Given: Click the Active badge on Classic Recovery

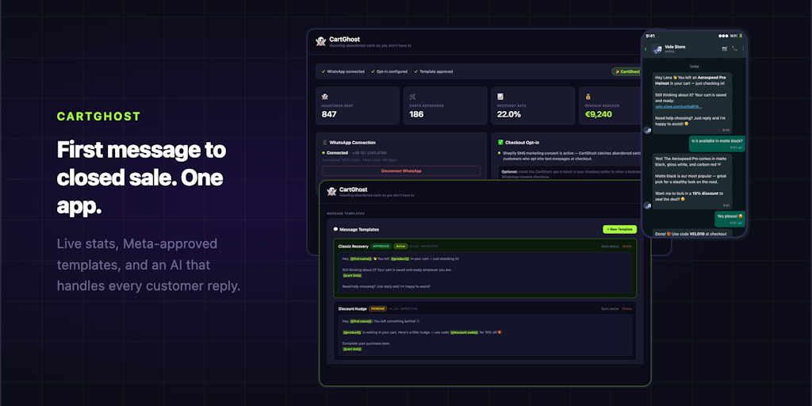Looking at the screenshot, I should coord(400,246).
